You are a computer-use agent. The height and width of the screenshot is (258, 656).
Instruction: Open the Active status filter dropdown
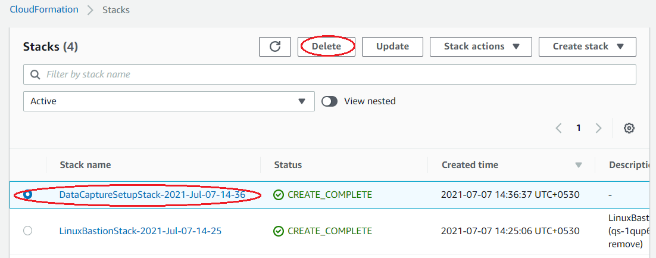pos(168,101)
